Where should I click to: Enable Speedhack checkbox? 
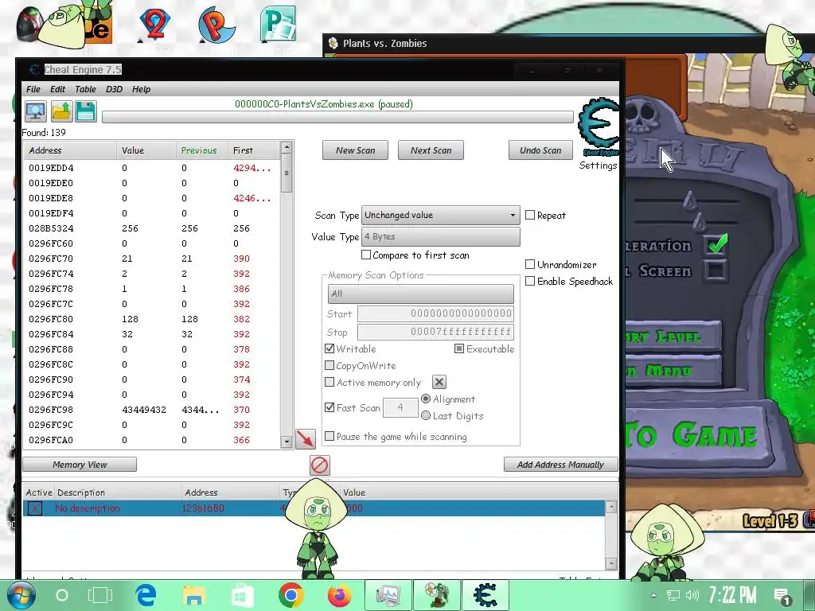(530, 281)
